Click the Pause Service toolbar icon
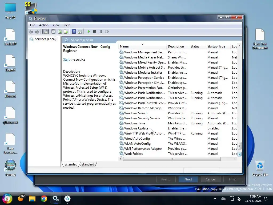 pos(101,31)
